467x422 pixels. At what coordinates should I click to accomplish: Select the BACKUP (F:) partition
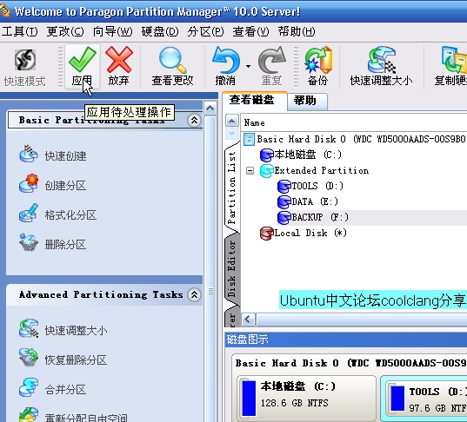(313, 217)
